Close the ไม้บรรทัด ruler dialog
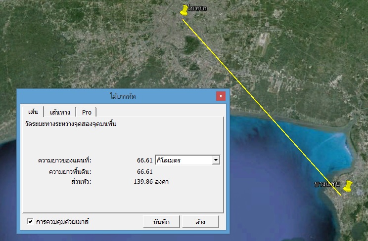Viewport: 368px width, 241px height. tap(221, 96)
